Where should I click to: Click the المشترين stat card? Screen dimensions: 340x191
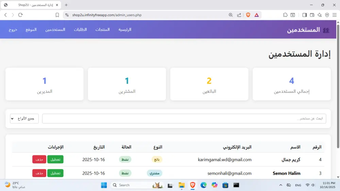click(x=127, y=84)
